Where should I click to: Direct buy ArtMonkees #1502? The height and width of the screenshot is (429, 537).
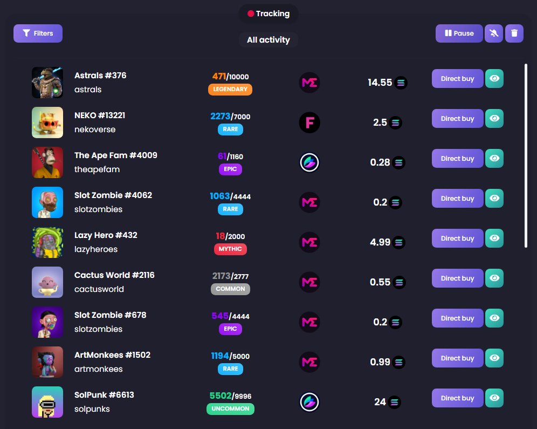(x=457, y=358)
